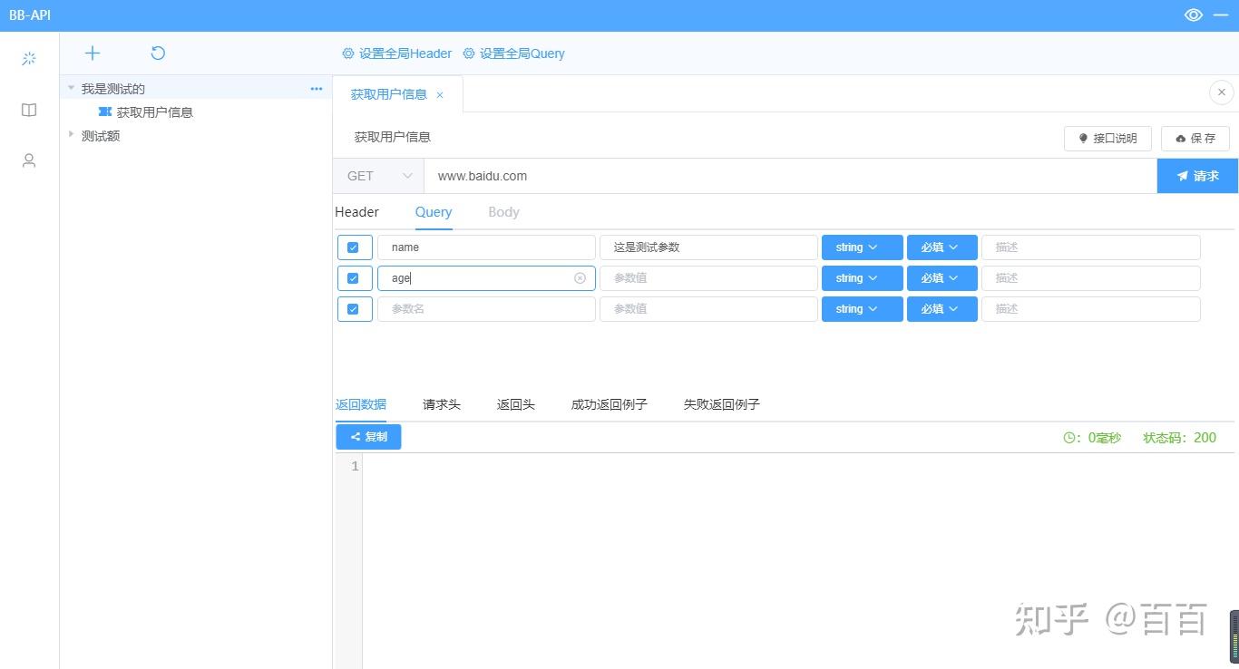The image size is (1239, 669).
Task: Open 必填 dropdown for empty row
Action: [x=941, y=309]
